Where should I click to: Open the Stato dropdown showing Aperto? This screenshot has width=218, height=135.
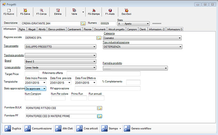click(134, 24)
